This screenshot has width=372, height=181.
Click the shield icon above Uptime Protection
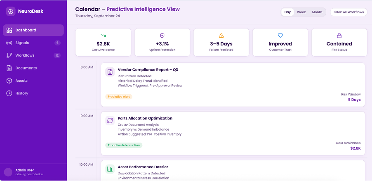point(162,36)
